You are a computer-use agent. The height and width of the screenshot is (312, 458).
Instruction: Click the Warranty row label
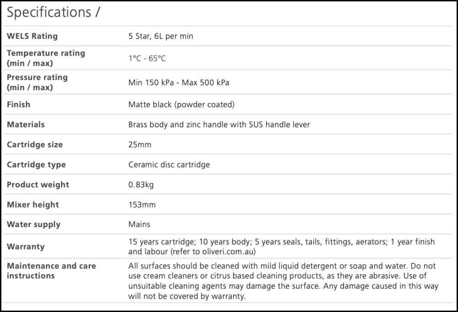click(x=26, y=246)
